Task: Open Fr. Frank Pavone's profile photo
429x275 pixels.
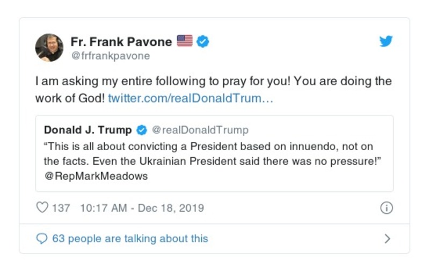Action: pyautogui.click(x=49, y=48)
